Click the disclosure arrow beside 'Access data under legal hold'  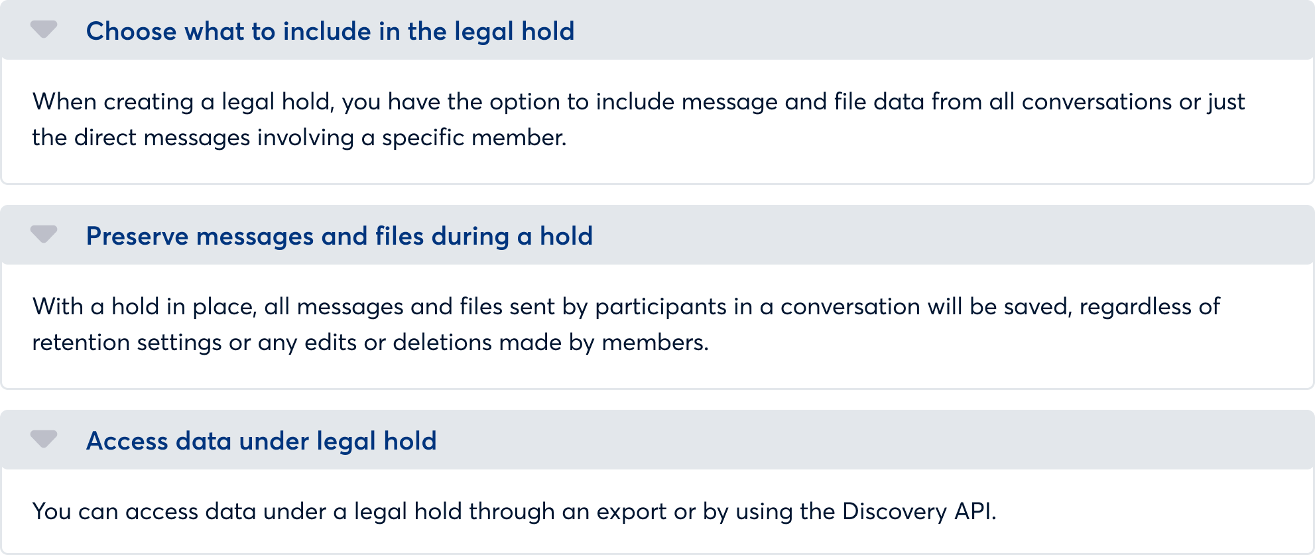coord(43,440)
